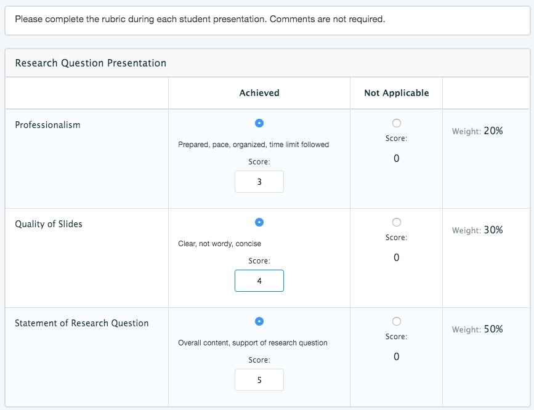The width and height of the screenshot is (534, 410).
Task: Click the Not Applicable column header
Action: [x=396, y=93]
